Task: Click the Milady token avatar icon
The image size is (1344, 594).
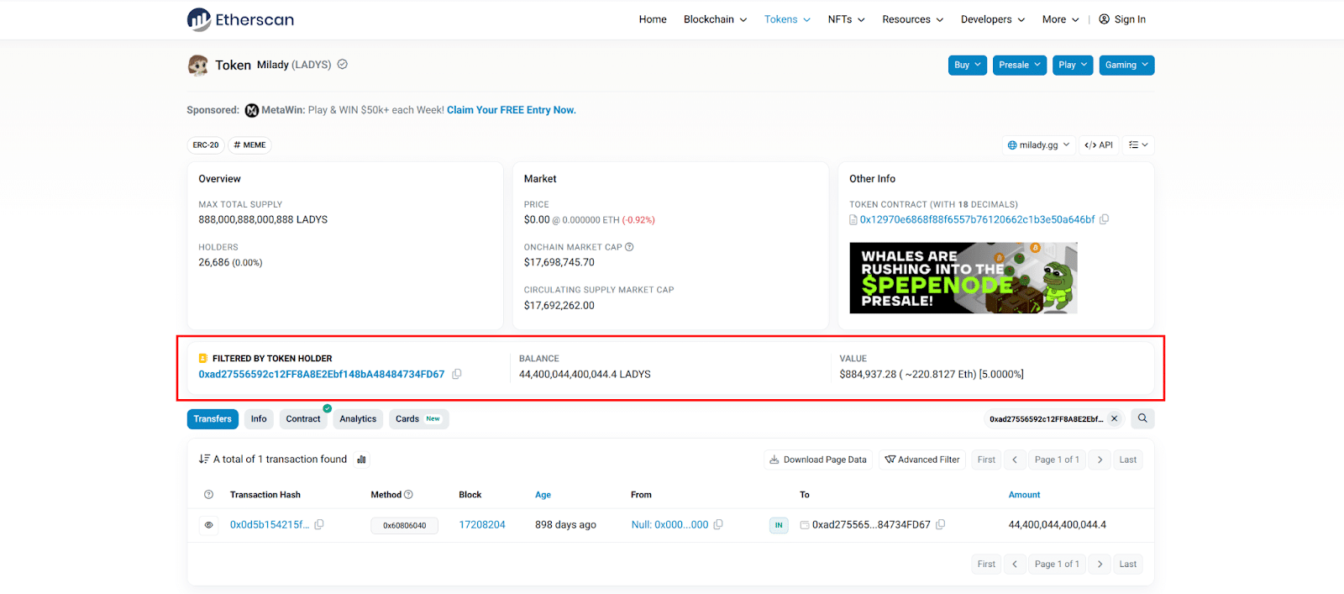Action: click(x=198, y=65)
